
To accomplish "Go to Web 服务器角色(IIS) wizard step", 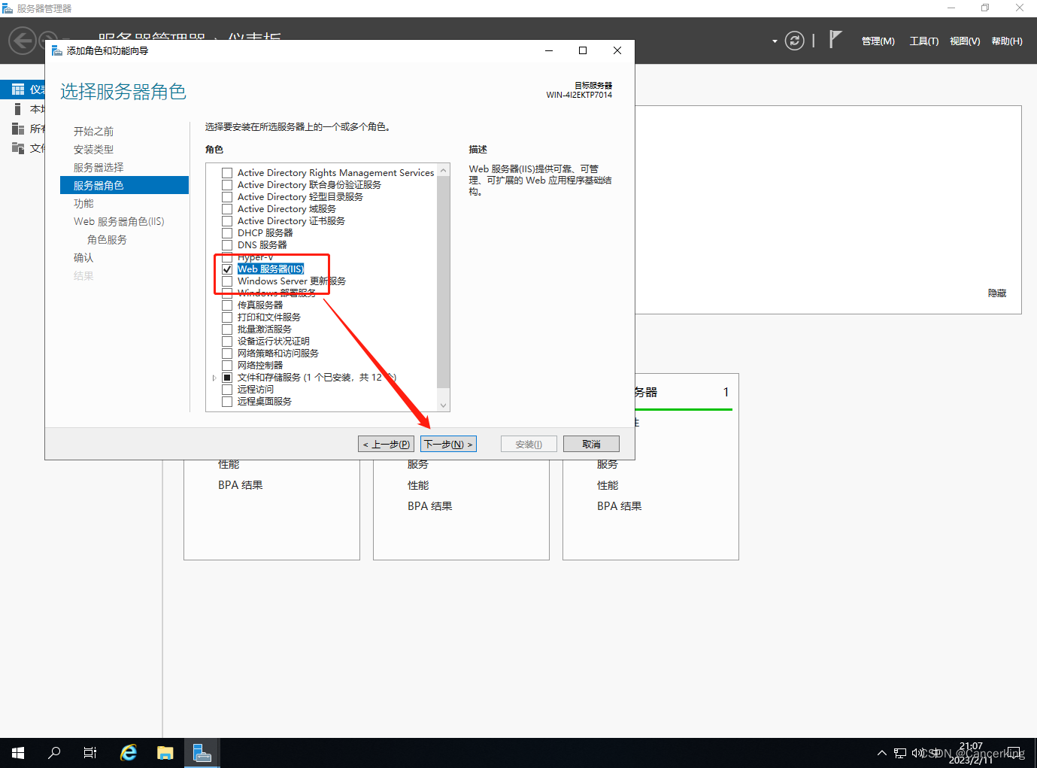I will click(119, 222).
